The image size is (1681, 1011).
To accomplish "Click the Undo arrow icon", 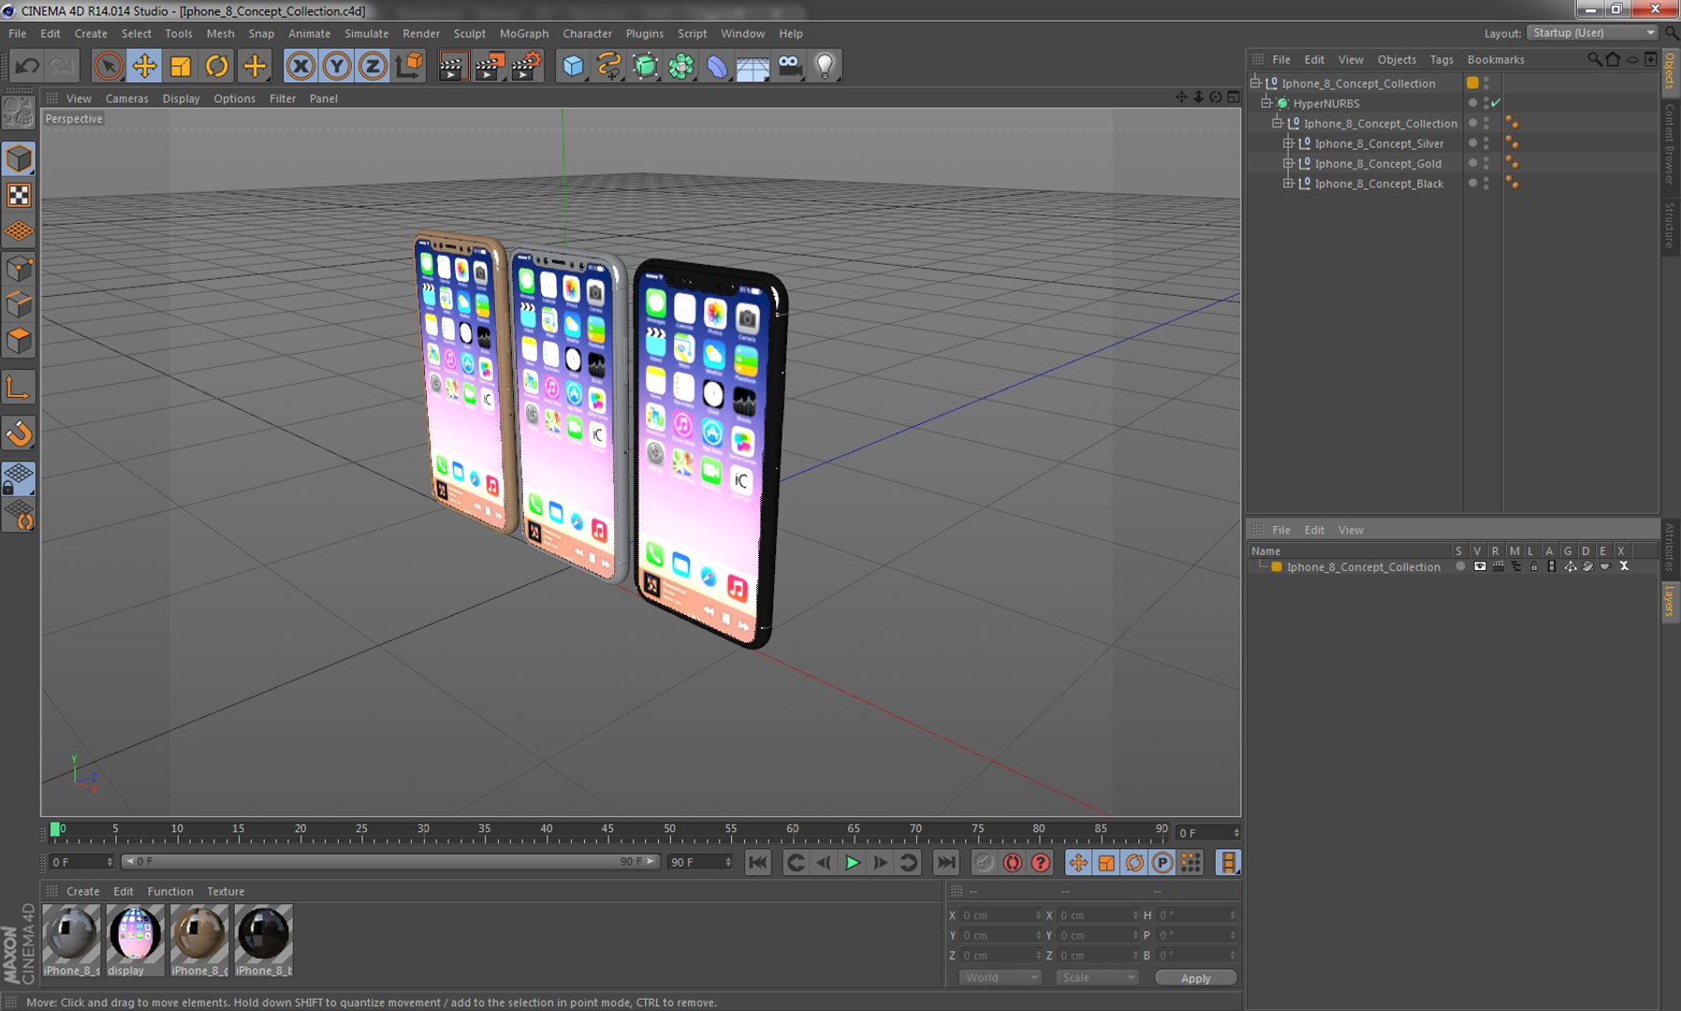I will click(x=27, y=66).
